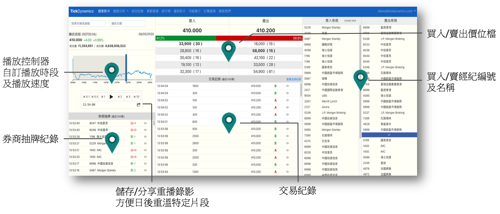Open 儲存影片 in the navigation bar
Screen dimensions: 500x214
pyautogui.click(x=179, y=11)
